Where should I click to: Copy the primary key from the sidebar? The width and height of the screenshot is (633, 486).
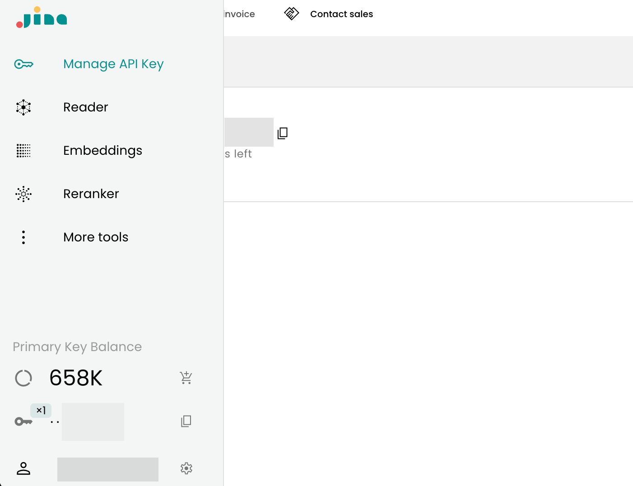tap(186, 421)
